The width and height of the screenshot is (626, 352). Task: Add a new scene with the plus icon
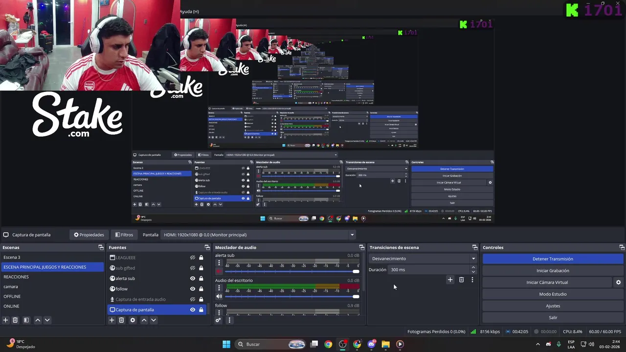tap(6, 320)
